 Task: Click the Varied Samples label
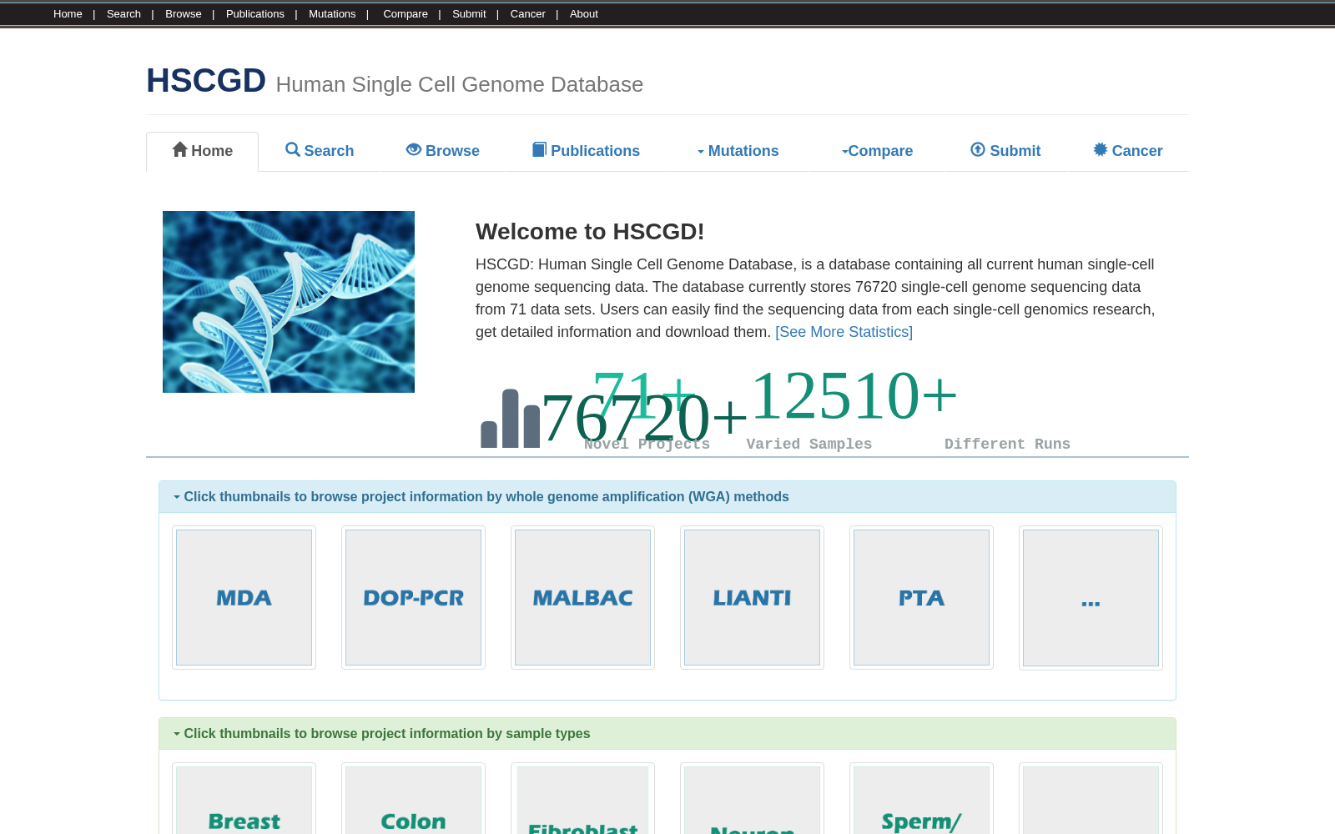click(x=809, y=445)
